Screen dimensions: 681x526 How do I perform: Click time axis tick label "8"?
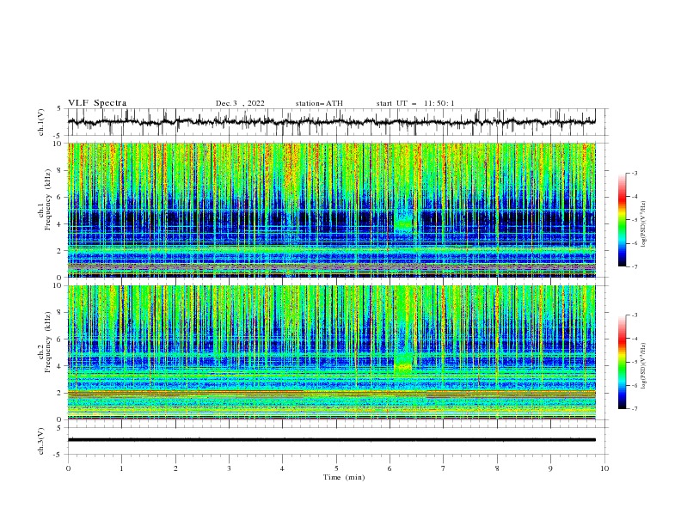497,468
